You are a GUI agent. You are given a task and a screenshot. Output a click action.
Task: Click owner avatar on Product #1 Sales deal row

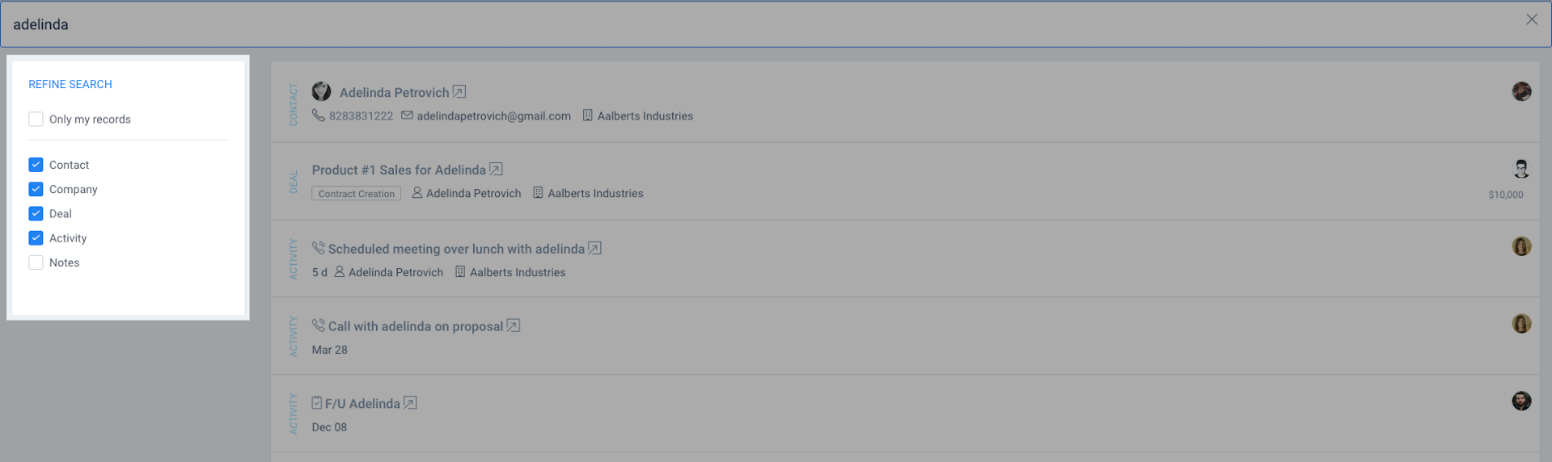[x=1521, y=168]
